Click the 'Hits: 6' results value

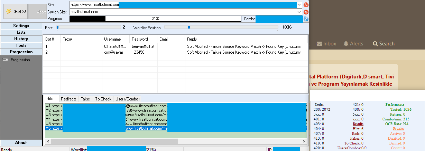(358, 128)
